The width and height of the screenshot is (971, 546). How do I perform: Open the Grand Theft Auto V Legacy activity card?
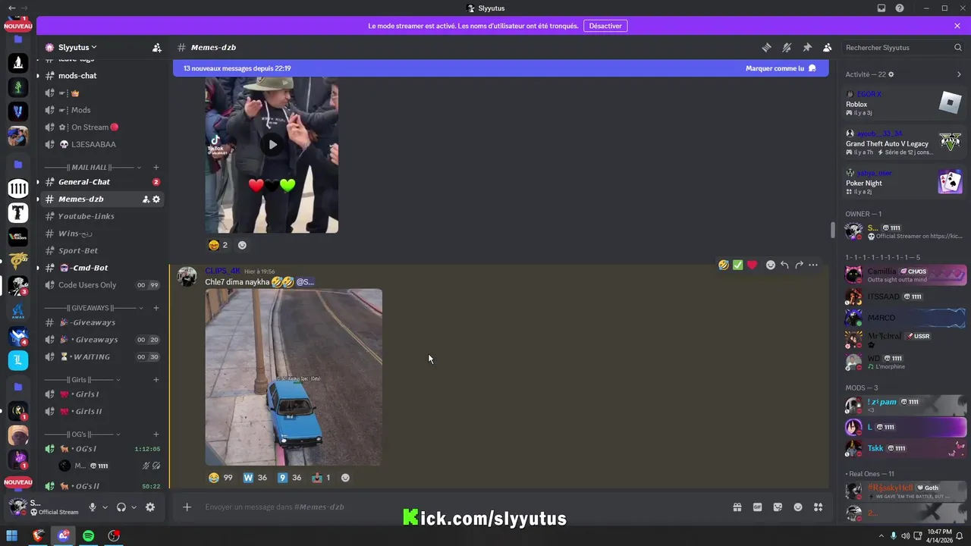[904, 143]
